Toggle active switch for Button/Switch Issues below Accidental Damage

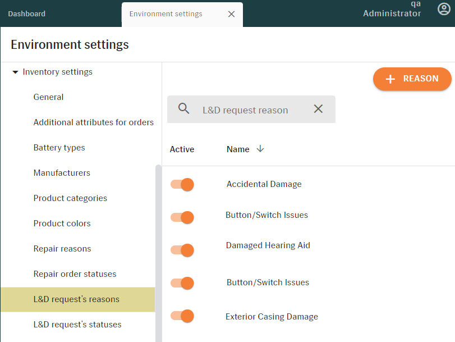(182, 217)
